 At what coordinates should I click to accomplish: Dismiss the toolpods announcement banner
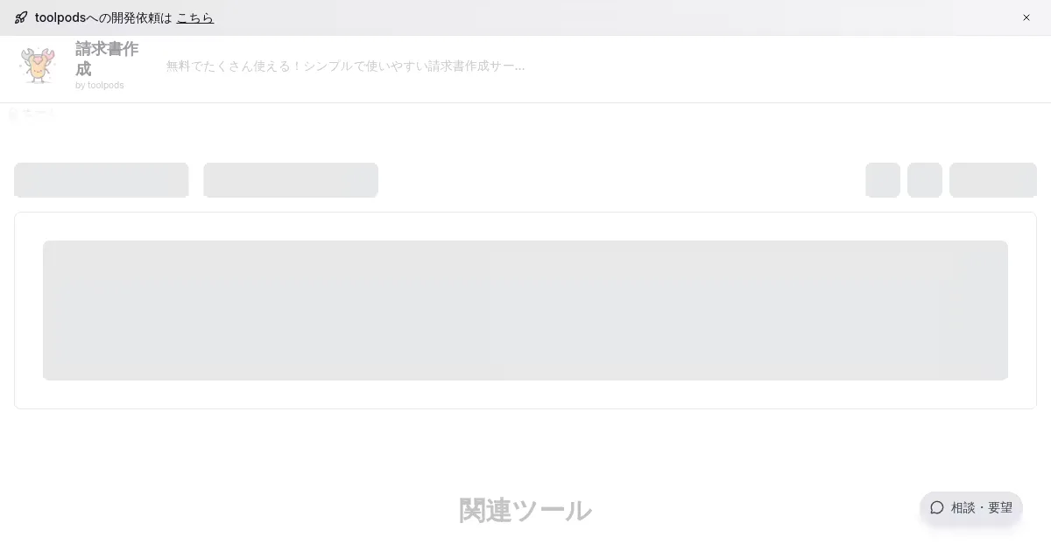click(x=1026, y=17)
